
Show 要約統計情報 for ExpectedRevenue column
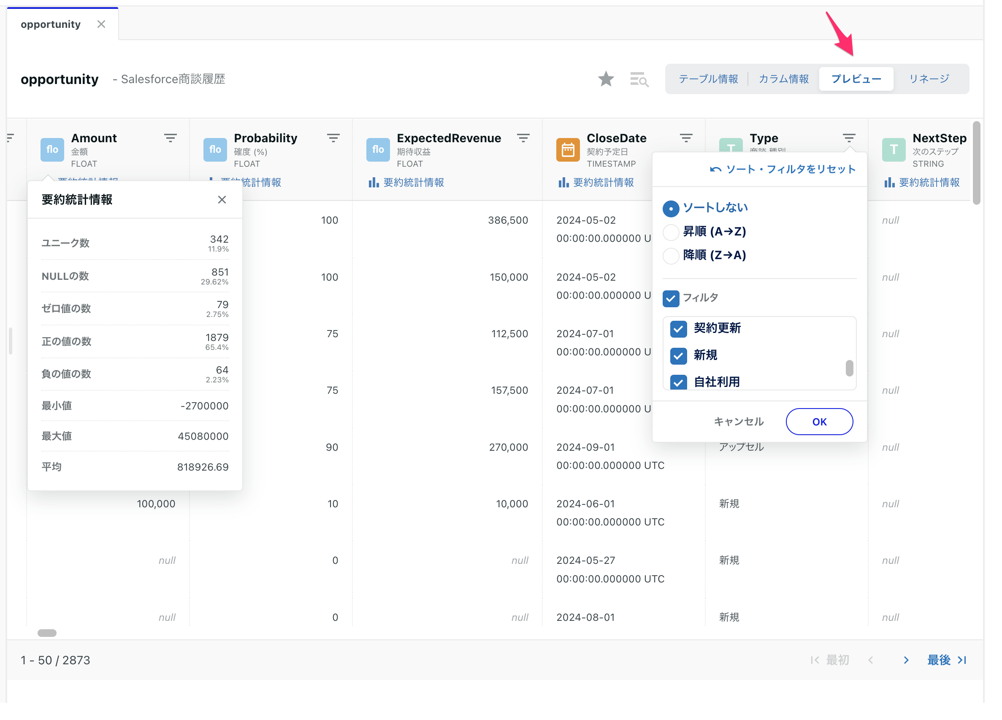point(406,182)
